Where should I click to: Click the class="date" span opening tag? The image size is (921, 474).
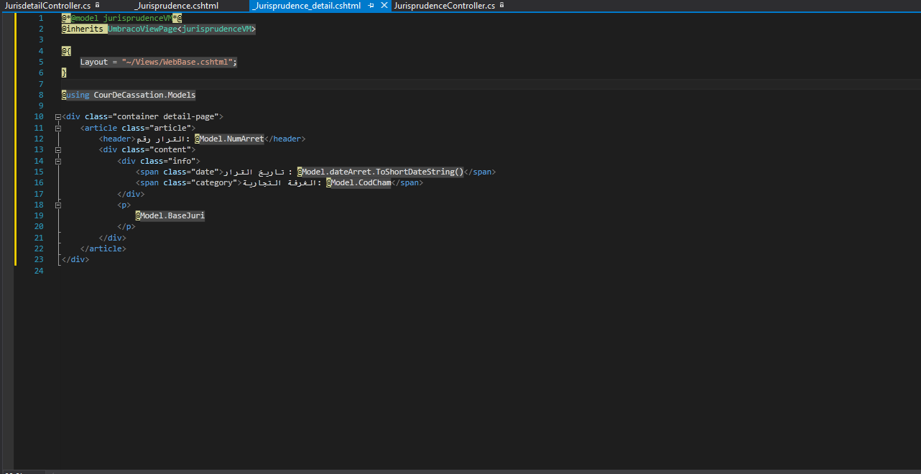(x=178, y=172)
